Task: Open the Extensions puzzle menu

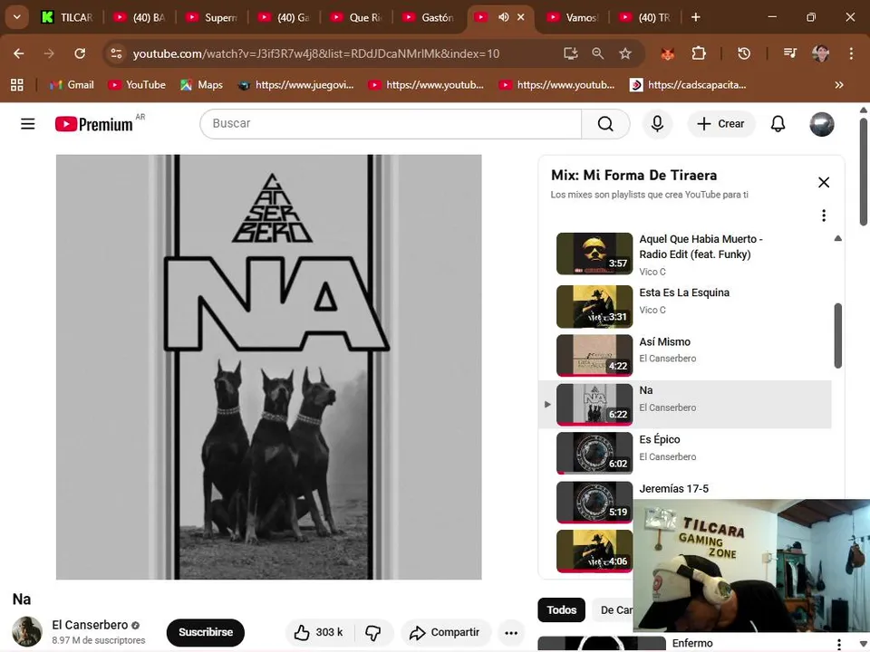Action: [x=699, y=53]
